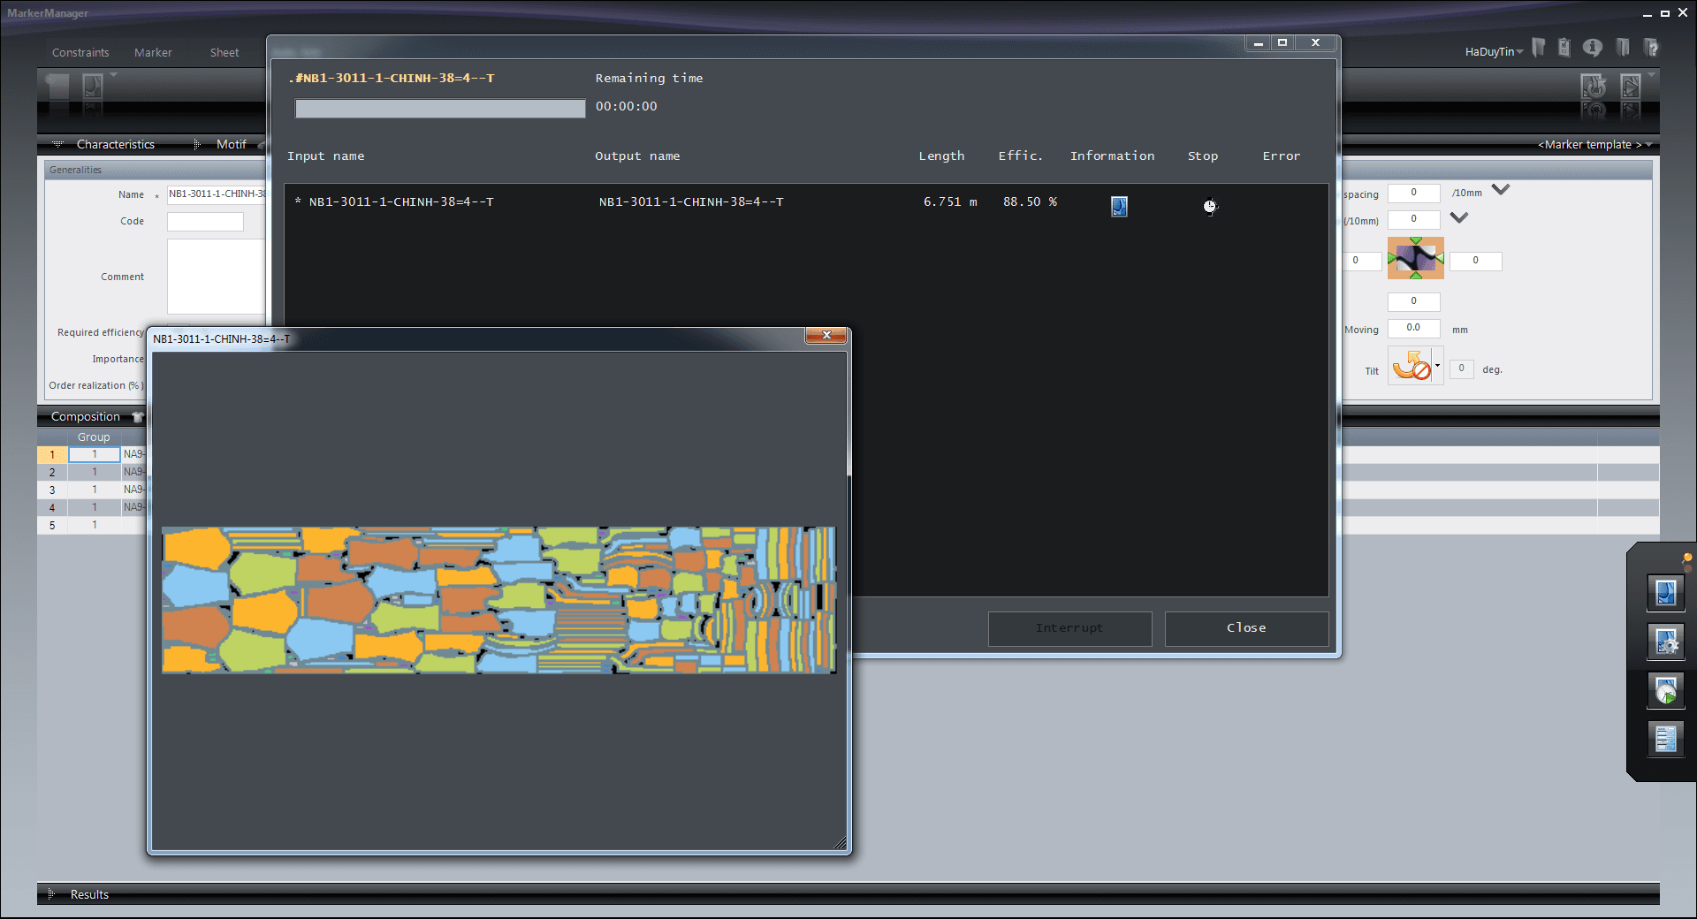Select the marker preview icon in the right dock
Screen dimensions: 1697x919
tap(1665, 593)
